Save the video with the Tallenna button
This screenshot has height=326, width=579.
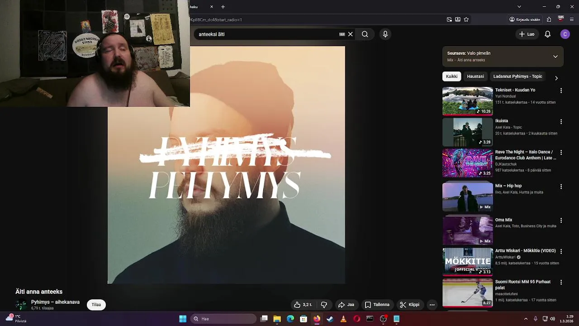click(x=377, y=305)
